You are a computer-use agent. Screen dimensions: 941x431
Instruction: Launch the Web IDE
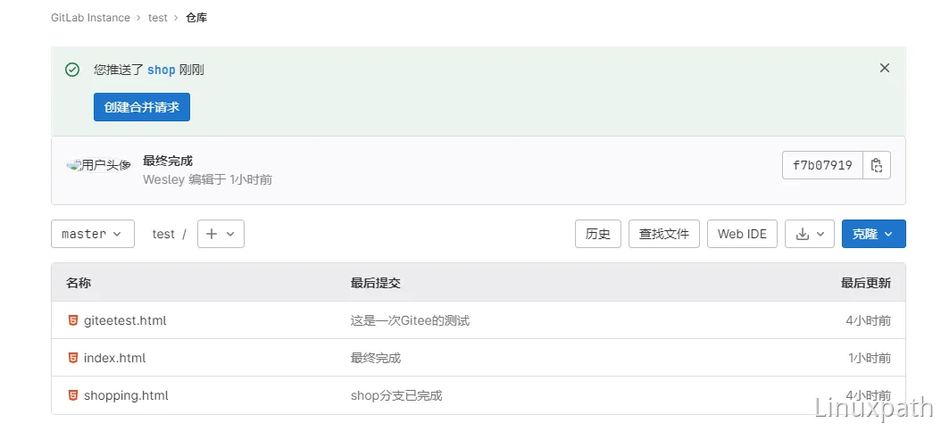tap(743, 234)
